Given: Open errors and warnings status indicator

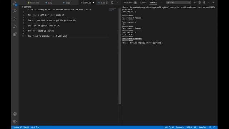Looking at the screenshot, I should 35,128.
